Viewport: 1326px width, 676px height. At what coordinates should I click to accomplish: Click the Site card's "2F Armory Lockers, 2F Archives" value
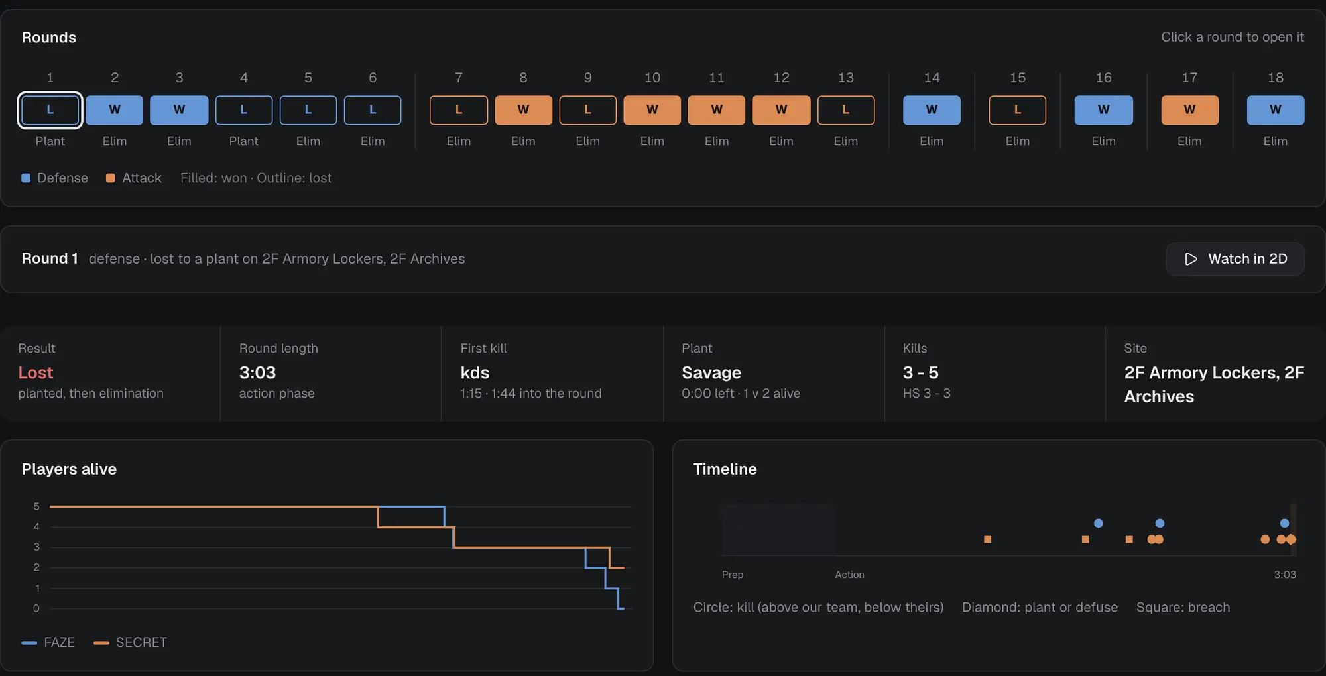(1214, 384)
